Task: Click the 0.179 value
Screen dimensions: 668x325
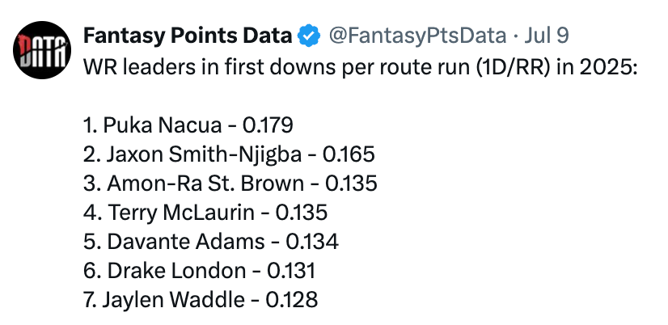Action: pos(268,125)
